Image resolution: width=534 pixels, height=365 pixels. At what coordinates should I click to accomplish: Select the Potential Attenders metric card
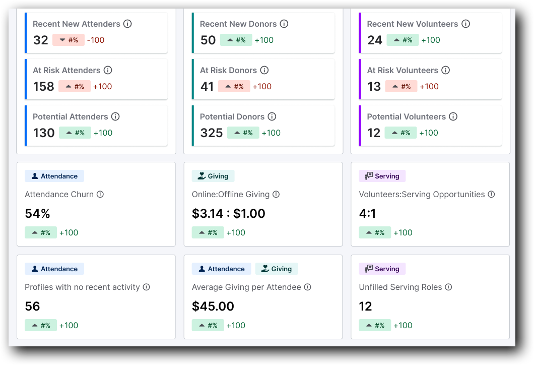[96, 125]
